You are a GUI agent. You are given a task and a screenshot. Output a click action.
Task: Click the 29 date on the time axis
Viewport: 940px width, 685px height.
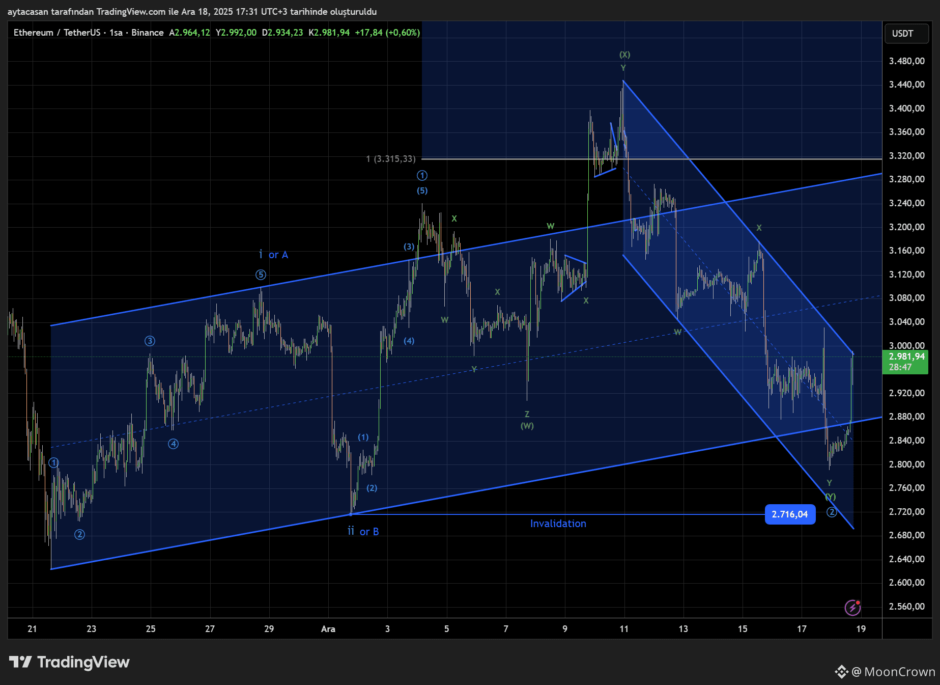(x=269, y=629)
